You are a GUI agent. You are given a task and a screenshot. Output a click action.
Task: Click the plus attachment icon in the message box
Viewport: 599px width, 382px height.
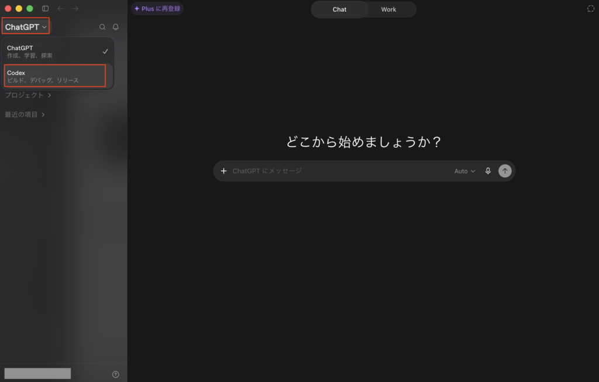pyautogui.click(x=224, y=170)
